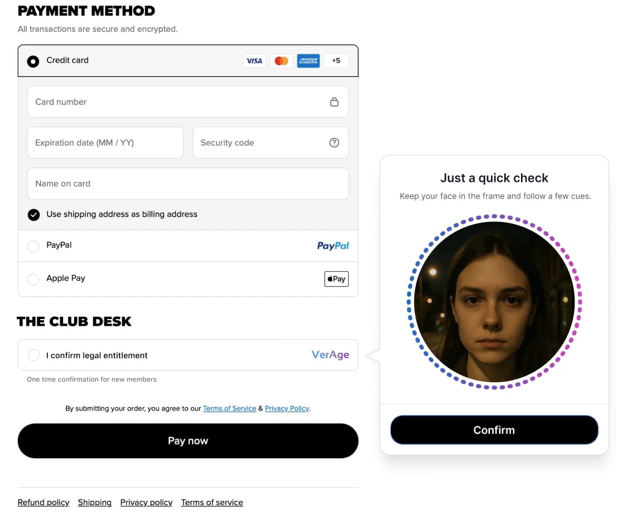Select the I confirm legal entitlement option
637x516 pixels.
coord(33,355)
